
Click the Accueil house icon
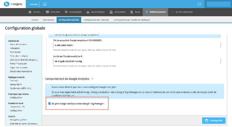pyautogui.click(x=30, y=12)
